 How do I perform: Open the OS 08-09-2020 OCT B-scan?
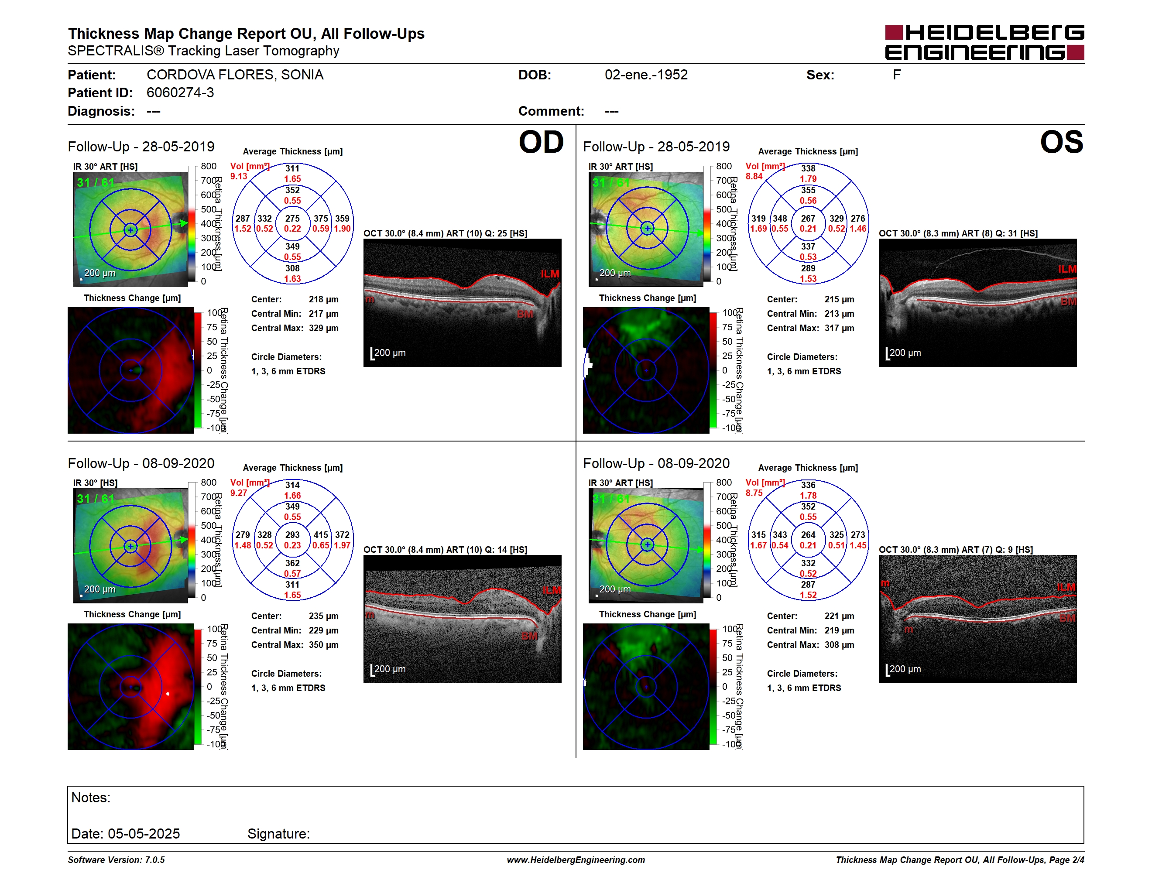(977, 619)
